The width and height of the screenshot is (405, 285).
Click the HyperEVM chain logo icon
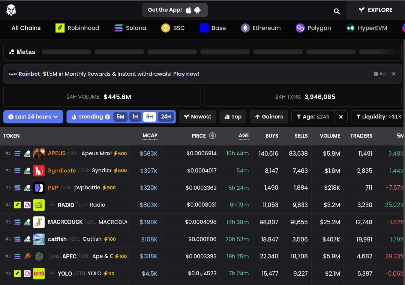pyautogui.click(x=351, y=28)
